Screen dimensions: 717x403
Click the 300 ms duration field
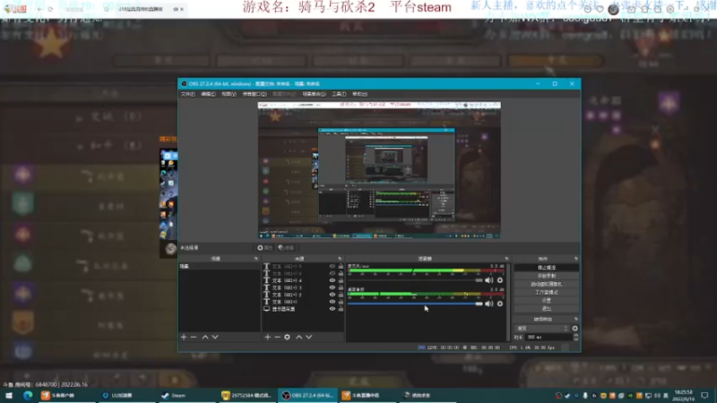point(549,338)
